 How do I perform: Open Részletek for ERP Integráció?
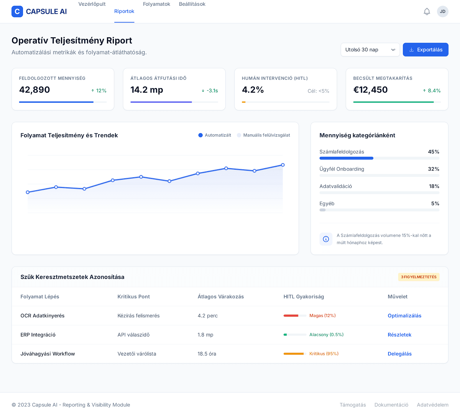399,335
